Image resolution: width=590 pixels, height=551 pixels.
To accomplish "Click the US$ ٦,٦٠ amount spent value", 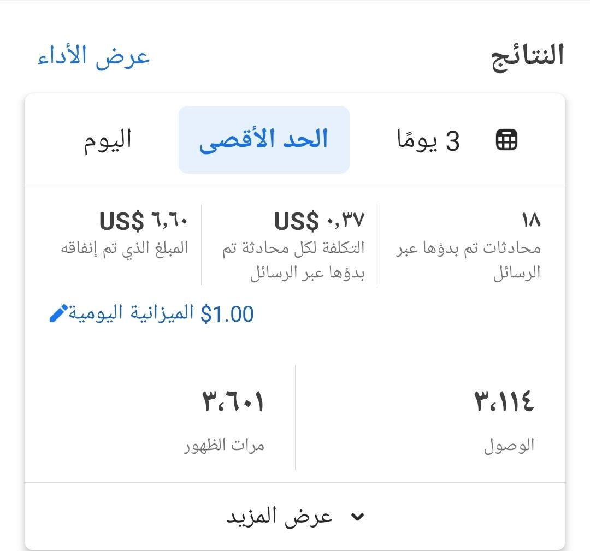I will pyautogui.click(x=144, y=221).
